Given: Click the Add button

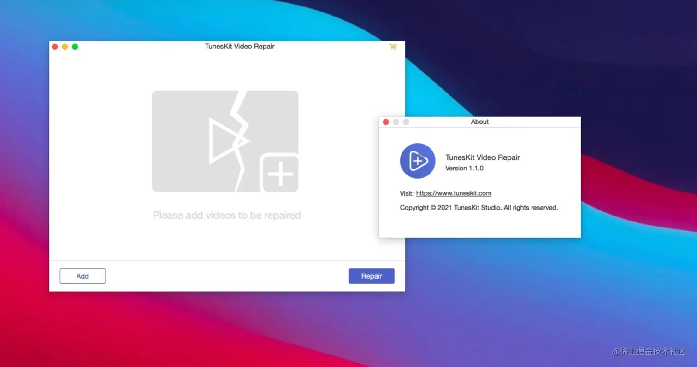Looking at the screenshot, I should (x=83, y=276).
